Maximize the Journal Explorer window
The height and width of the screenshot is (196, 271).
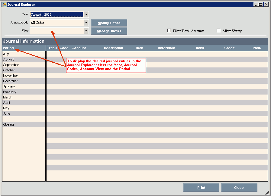pyautogui.click(x=260, y=5)
